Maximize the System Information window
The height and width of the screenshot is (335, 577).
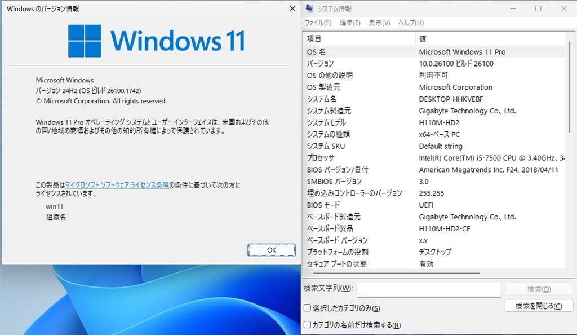pyautogui.click(x=538, y=8)
